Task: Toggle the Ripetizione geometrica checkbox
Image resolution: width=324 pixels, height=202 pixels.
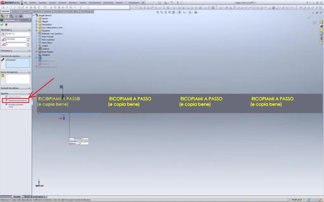Action: (x=7, y=100)
